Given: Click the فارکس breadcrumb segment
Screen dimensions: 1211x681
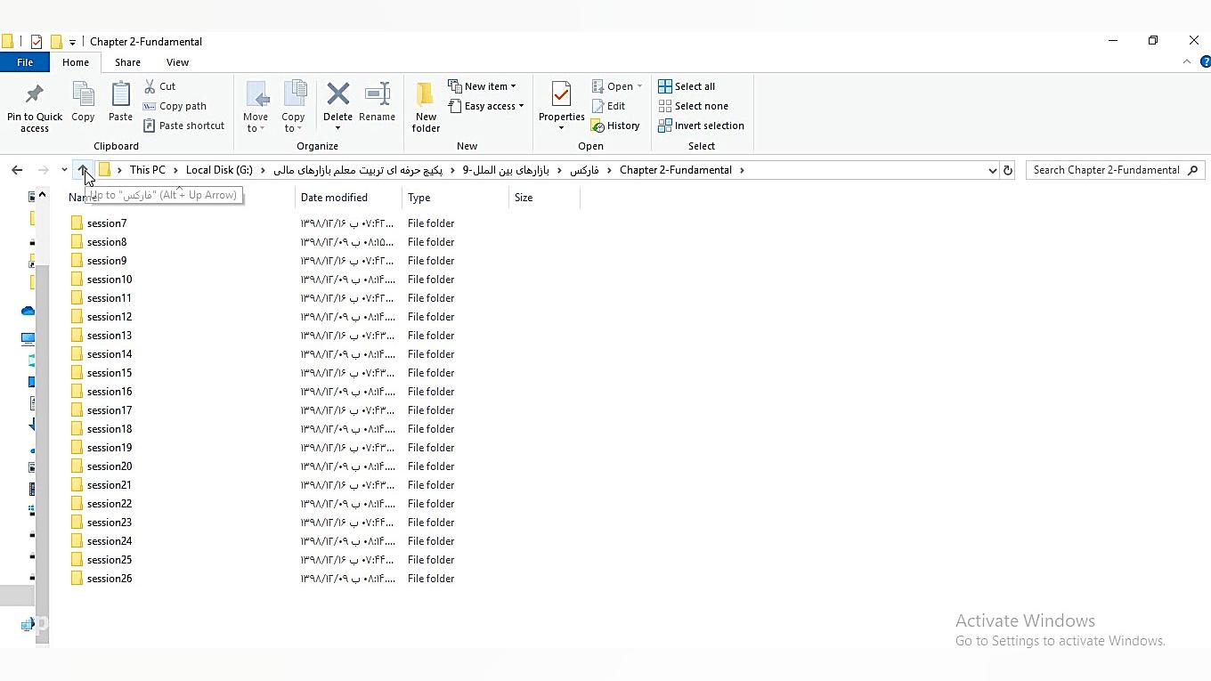Looking at the screenshot, I should coord(584,170).
